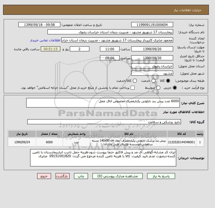The height and width of the screenshot is (208, 215).
Task: Click the چاپ print button
Action: (81, 176)
